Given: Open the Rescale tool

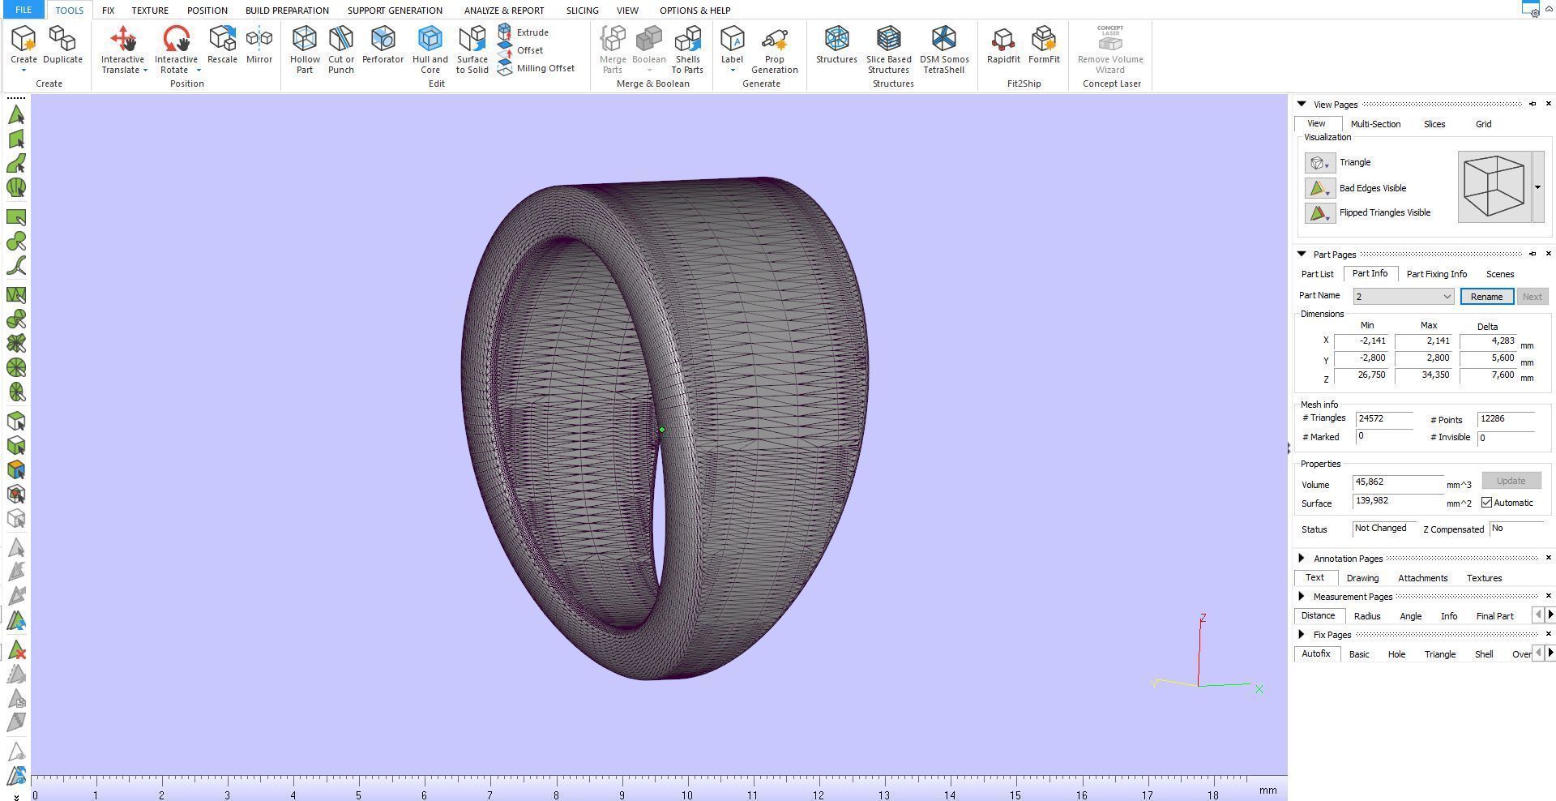Looking at the screenshot, I should click(x=222, y=38).
